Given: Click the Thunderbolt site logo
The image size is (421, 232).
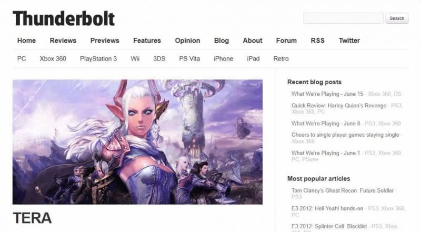Looking at the screenshot, I should coord(64,18).
